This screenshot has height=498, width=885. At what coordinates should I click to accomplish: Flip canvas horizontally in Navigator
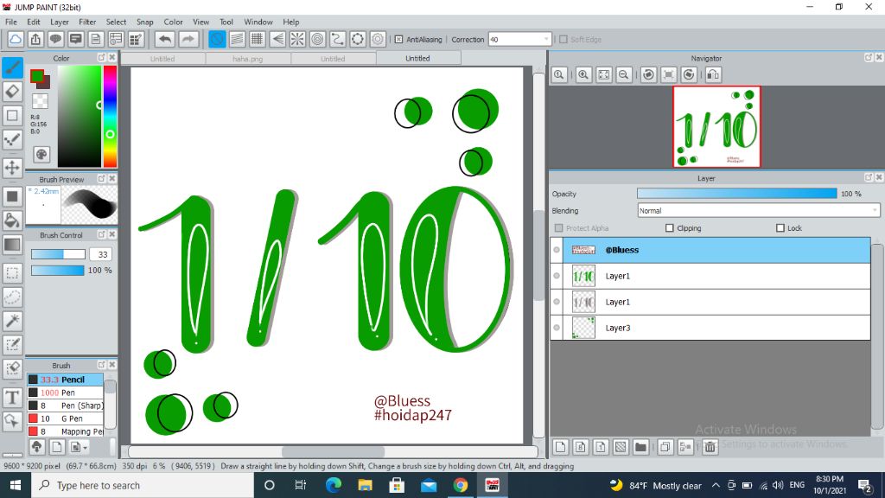click(x=713, y=74)
